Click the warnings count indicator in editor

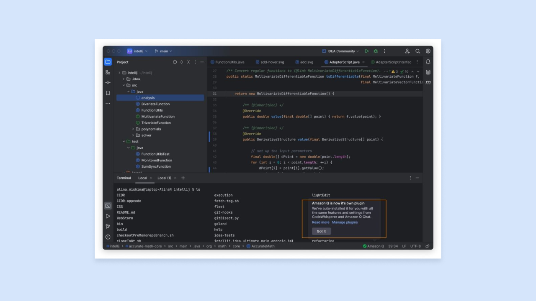[395, 71]
